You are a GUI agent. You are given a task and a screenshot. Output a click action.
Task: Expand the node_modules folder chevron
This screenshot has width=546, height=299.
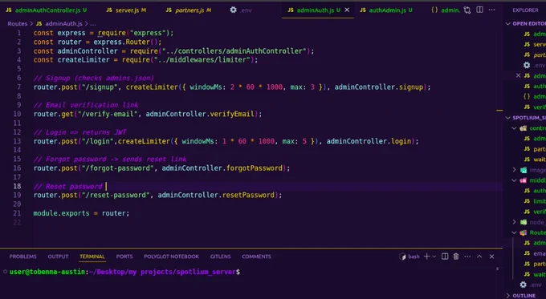coord(515,222)
